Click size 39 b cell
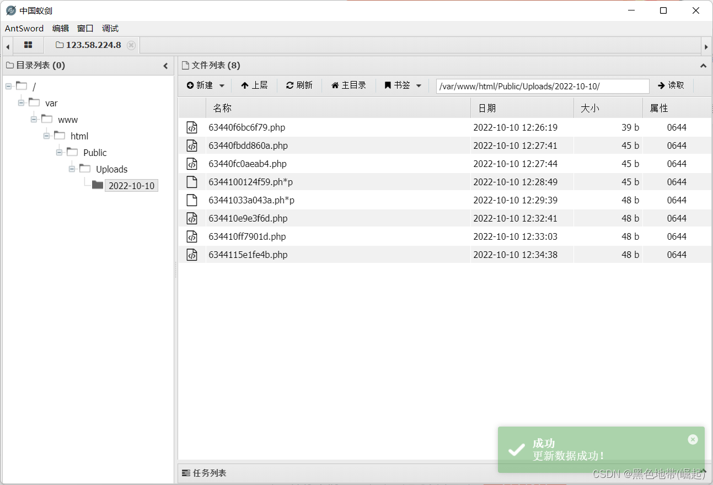Image resolution: width=713 pixels, height=485 pixels. click(x=630, y=127)
